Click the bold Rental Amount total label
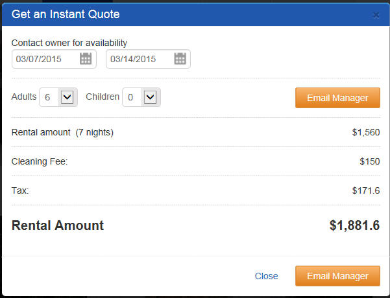Viewport: 390px width, 298px height. pyautogui.click(x=58, y=225)
